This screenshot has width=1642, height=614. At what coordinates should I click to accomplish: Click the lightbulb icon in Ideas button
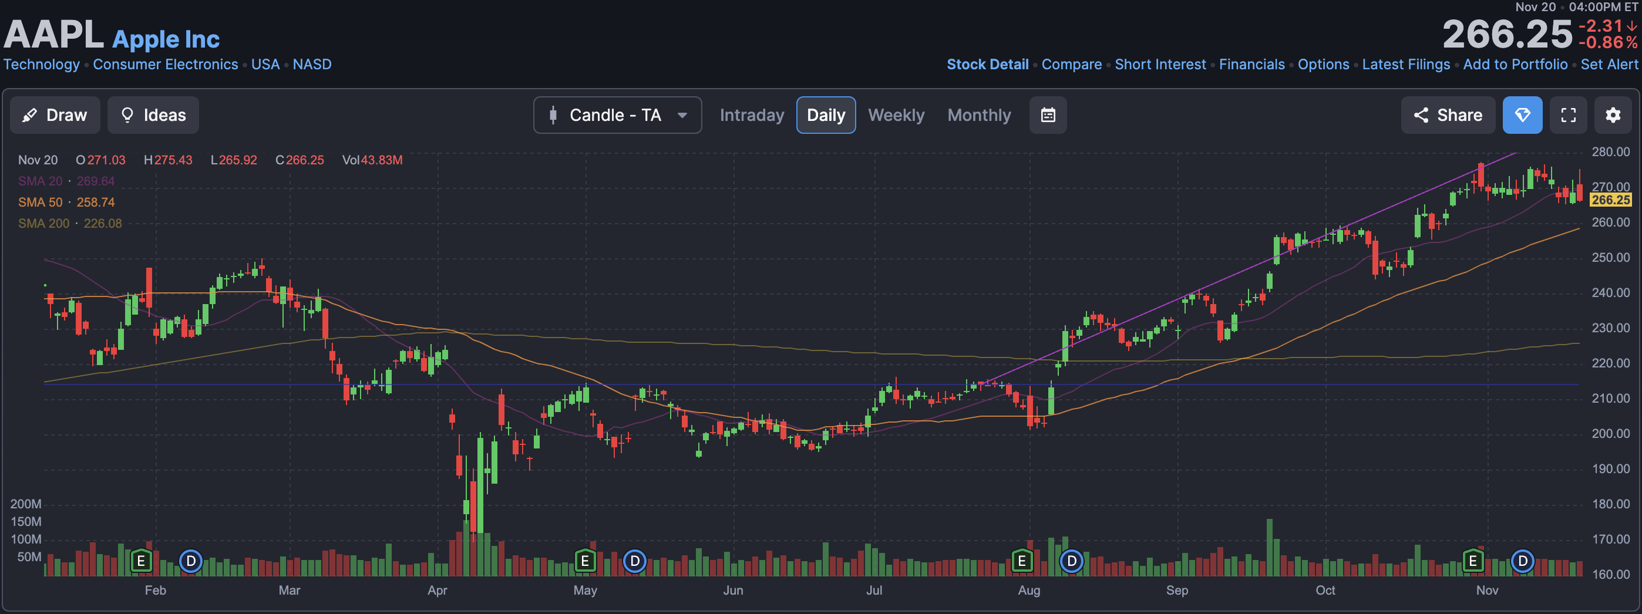tap(127, 115)
